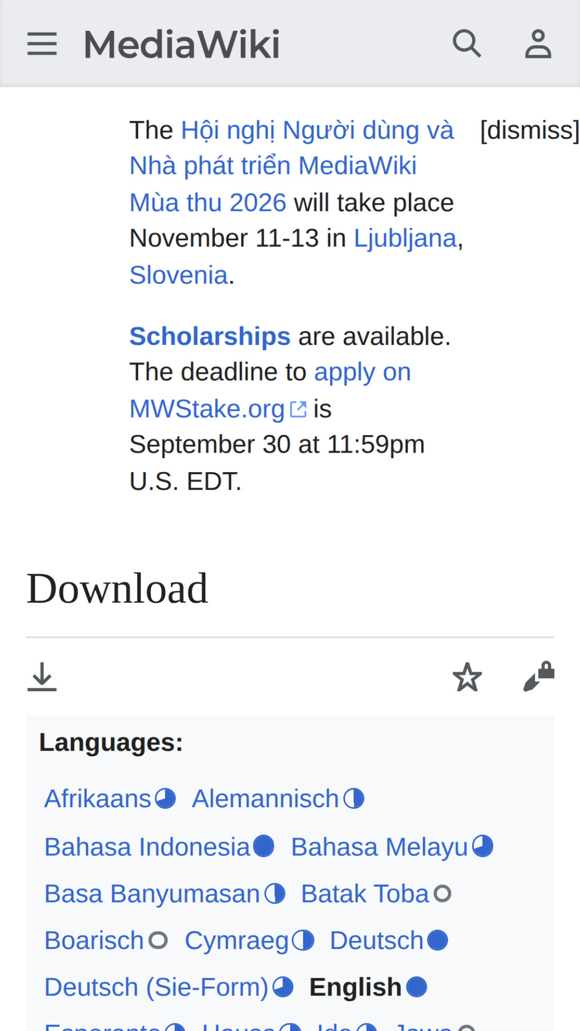Select the Deutsch (Sie-Form) language
Image resolution: width=580 pixels, height=1031 pixels.
click(157, 987)
